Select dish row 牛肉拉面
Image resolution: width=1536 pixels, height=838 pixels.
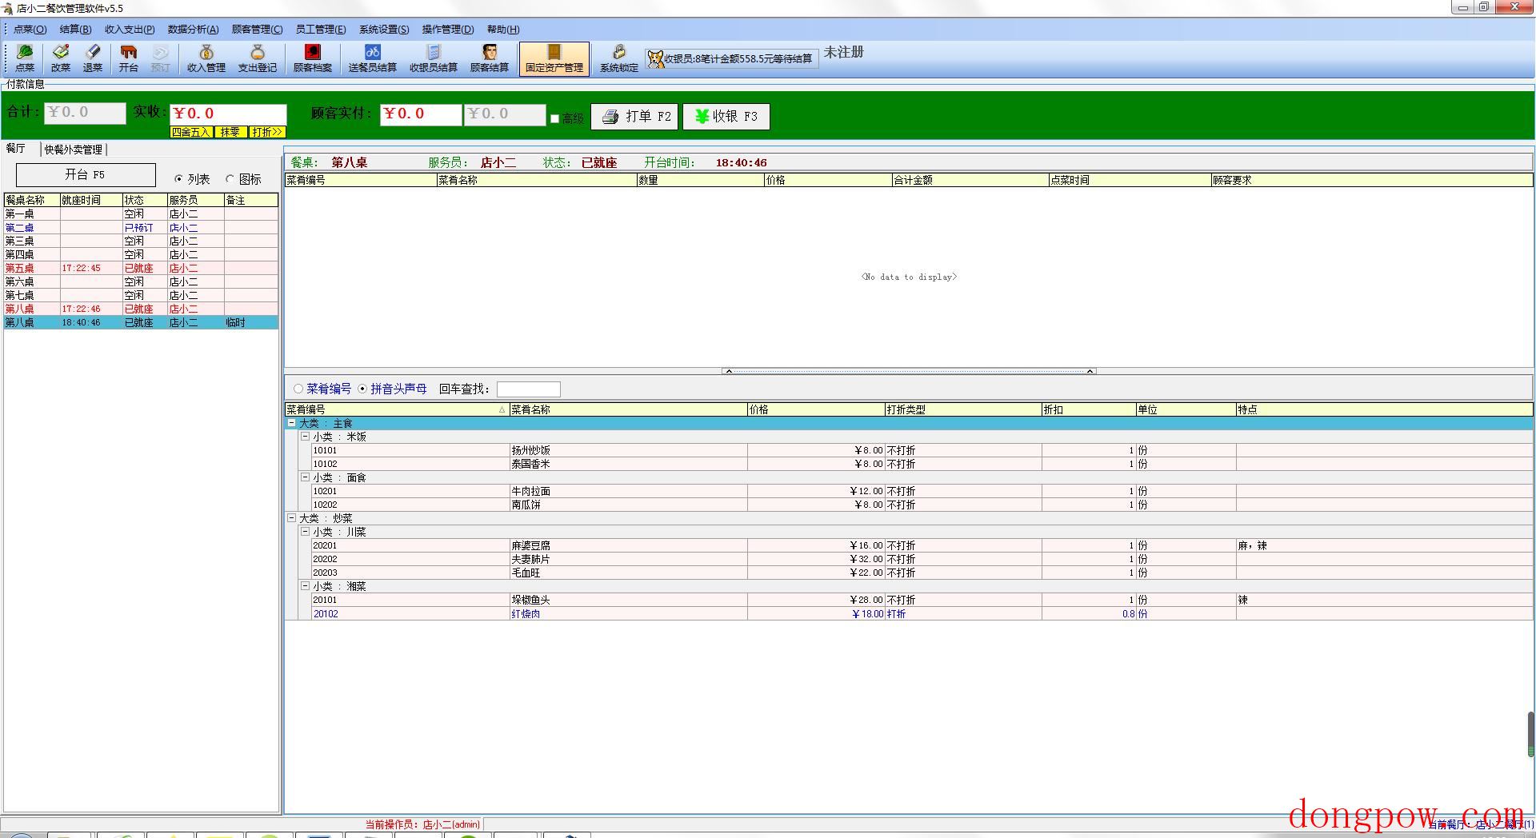(922, 491)
